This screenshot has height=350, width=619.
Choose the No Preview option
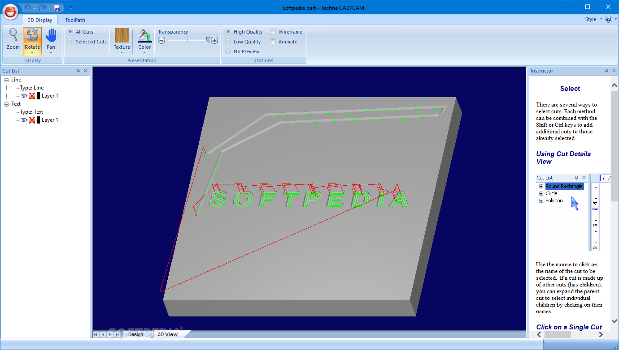pyautogui.click(x=228, y=51)
